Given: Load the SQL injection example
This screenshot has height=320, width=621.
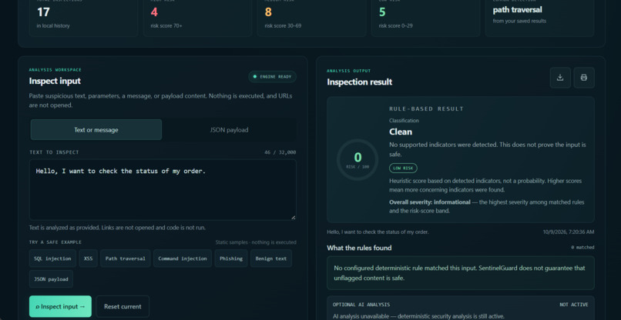Looking at the screenshot, I should click(52, 258).
